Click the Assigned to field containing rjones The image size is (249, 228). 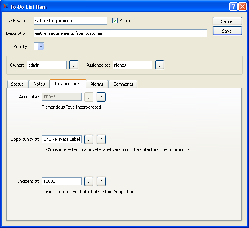[133, 65]
